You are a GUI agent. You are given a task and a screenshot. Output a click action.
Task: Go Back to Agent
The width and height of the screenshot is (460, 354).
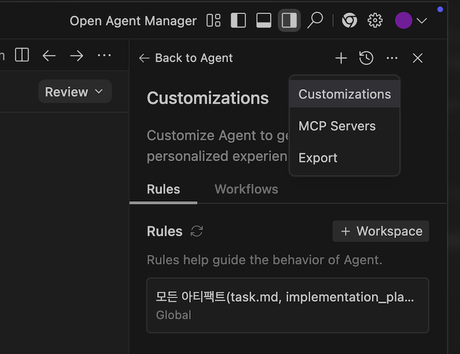[186, 58]
